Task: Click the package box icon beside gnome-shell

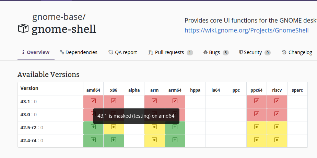Action: [23, 29]
